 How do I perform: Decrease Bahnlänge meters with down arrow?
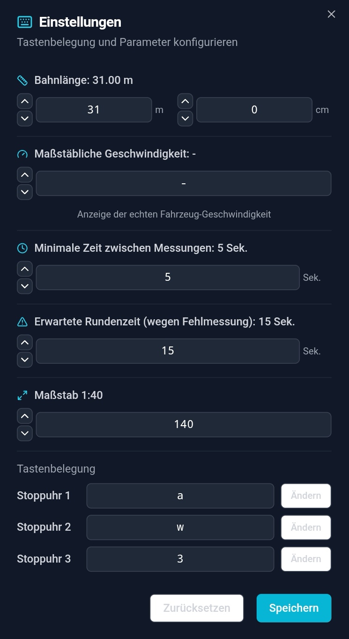25,118
